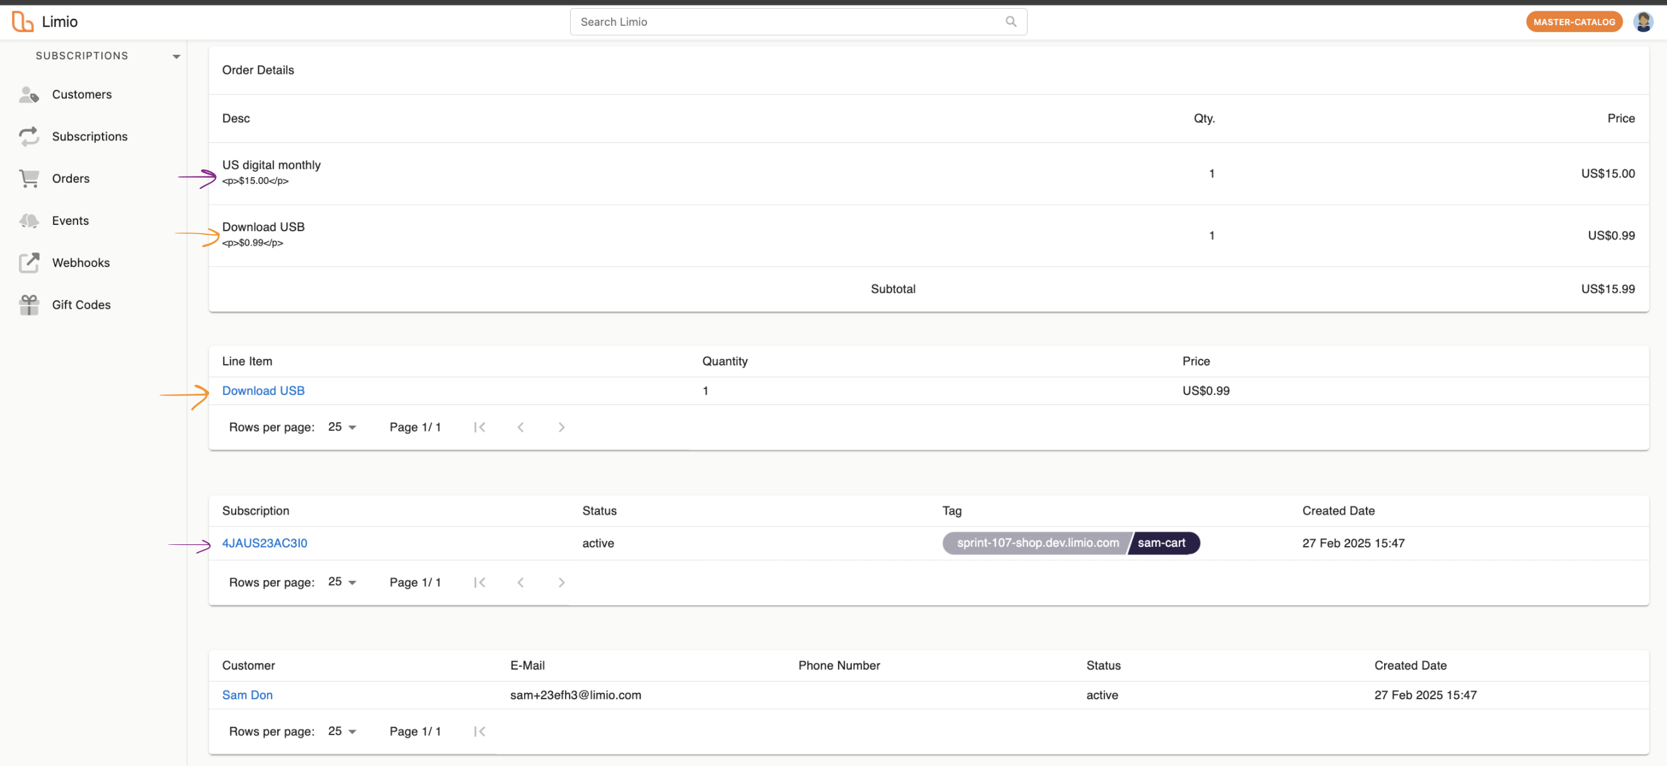The width and height of the screenshot is (1667, 766).
Task: Click the Gift Codes present icon
Action: coord(28,305)
